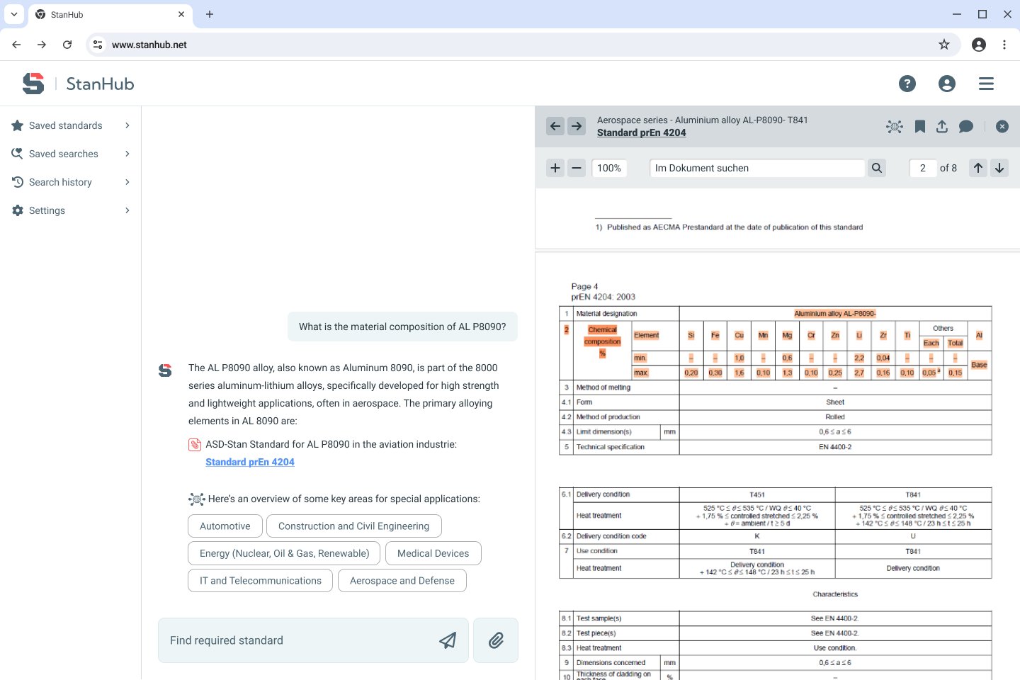Expand Search history chevron

[127, 182]
